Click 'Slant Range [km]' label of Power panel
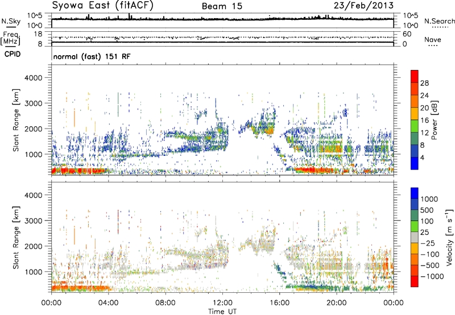The height and width of the screenshot is (315, 455). 16,120
